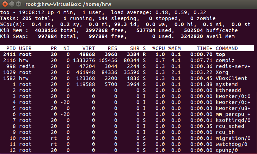Select the load average value 0.18
The image size is (257, 154).
(162, 12)
